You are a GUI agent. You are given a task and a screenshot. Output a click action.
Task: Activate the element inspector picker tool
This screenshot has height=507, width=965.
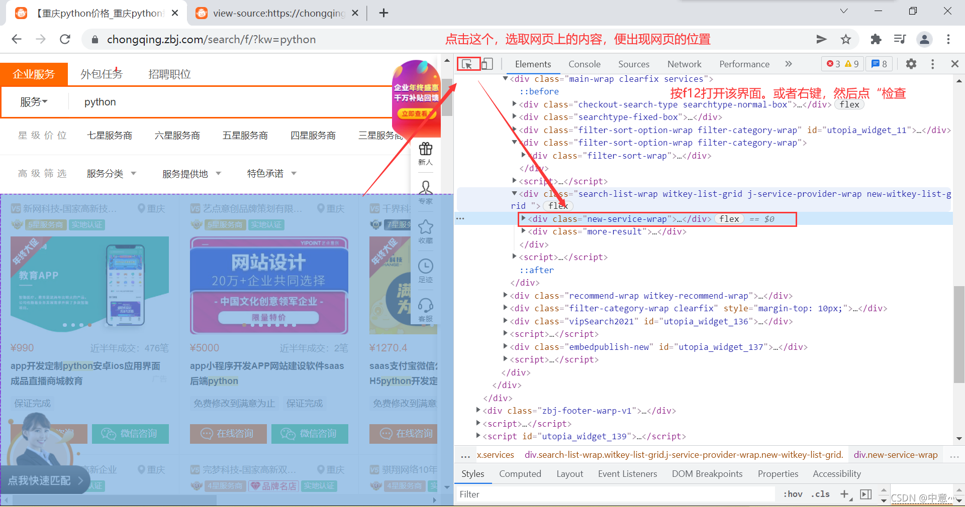(x=467, y=64)
